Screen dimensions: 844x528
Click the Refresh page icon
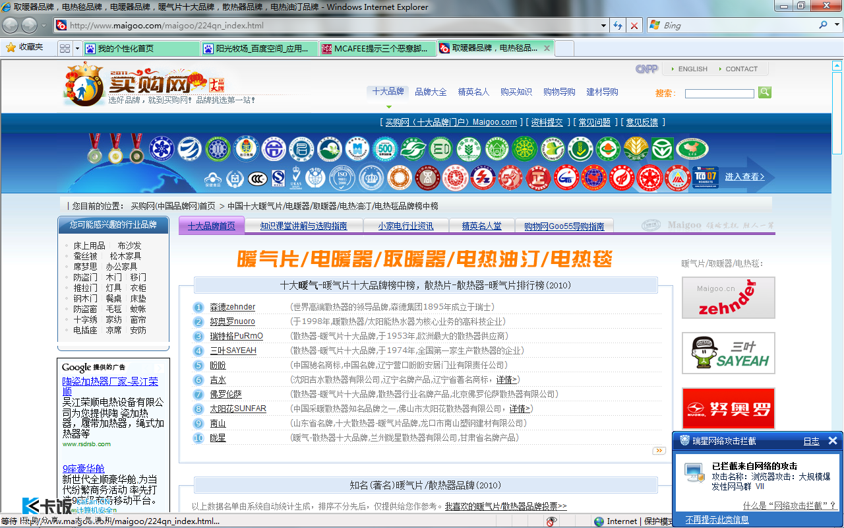[x=618, y=25]
